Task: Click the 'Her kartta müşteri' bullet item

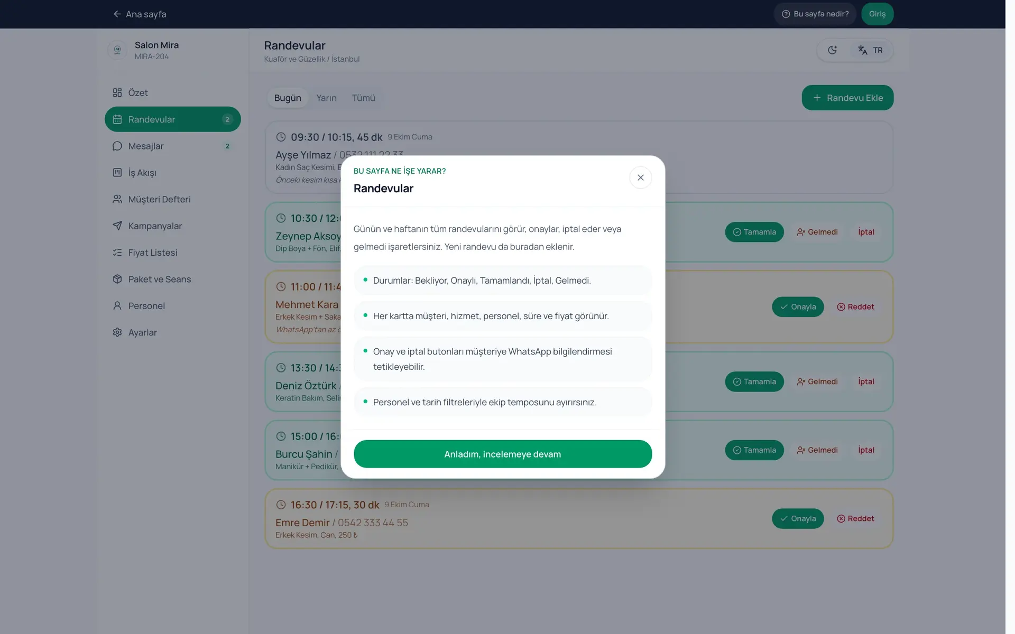Action: (502, 316)
